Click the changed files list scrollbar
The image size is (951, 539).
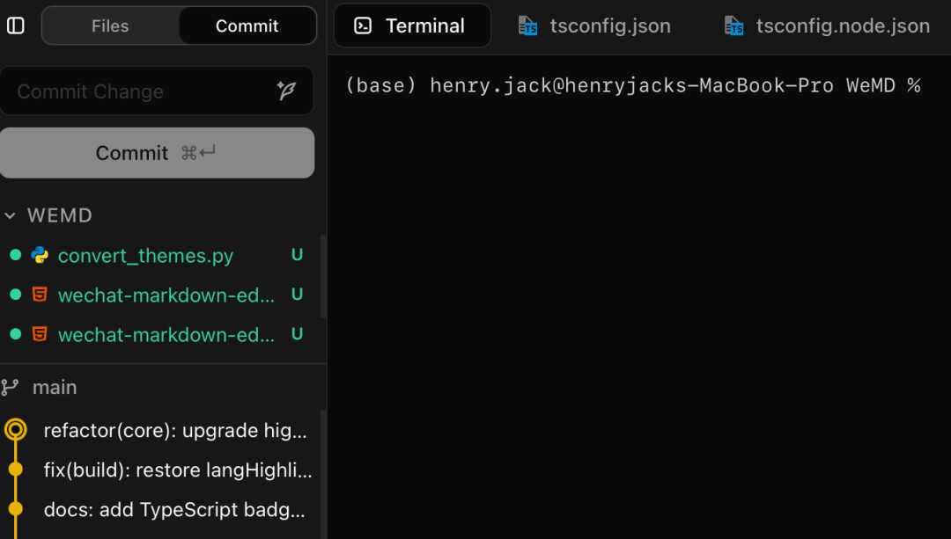323,277
